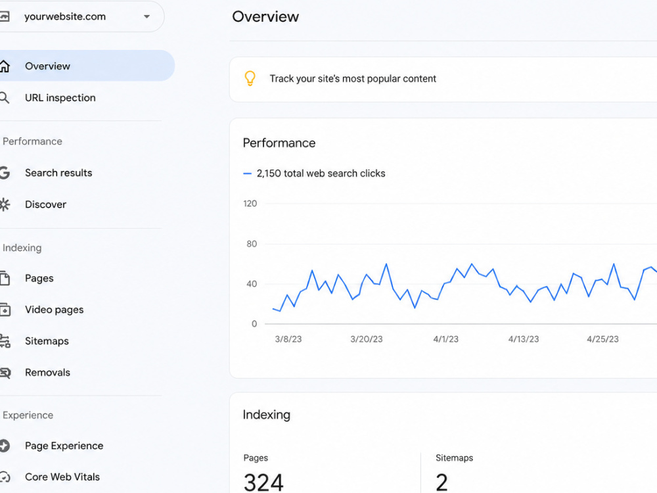Click the document icon beside Pages
The height and width of the screenshot is (493, 657).
click(x=5, y=278)
